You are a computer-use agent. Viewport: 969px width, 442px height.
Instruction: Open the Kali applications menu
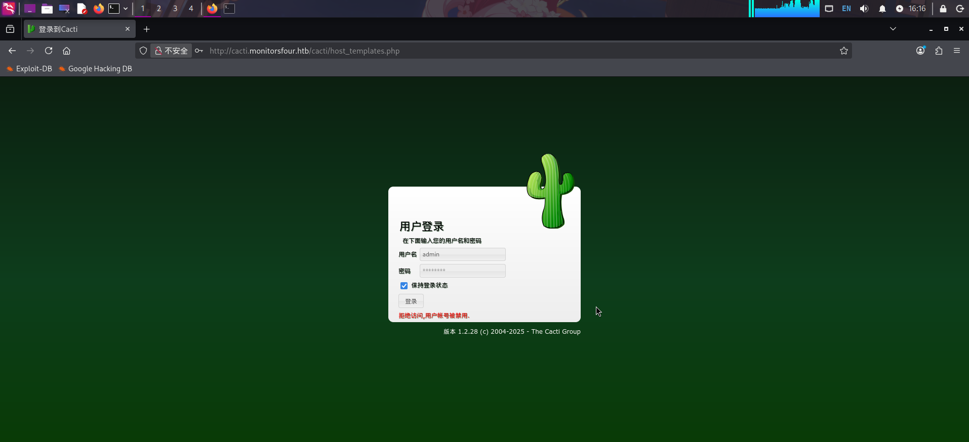click(x=9, y=9)
